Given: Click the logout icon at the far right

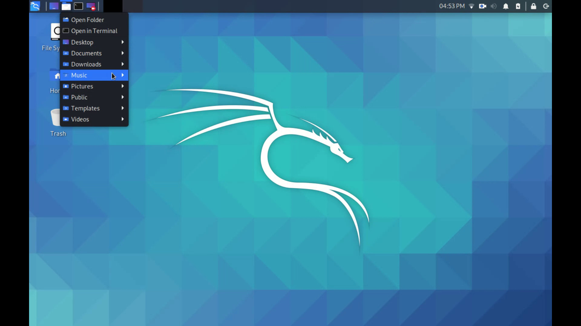Looking at the screenshot, I should click(546, 6).
